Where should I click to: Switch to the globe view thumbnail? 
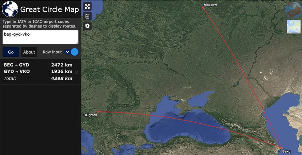point(294,10)
